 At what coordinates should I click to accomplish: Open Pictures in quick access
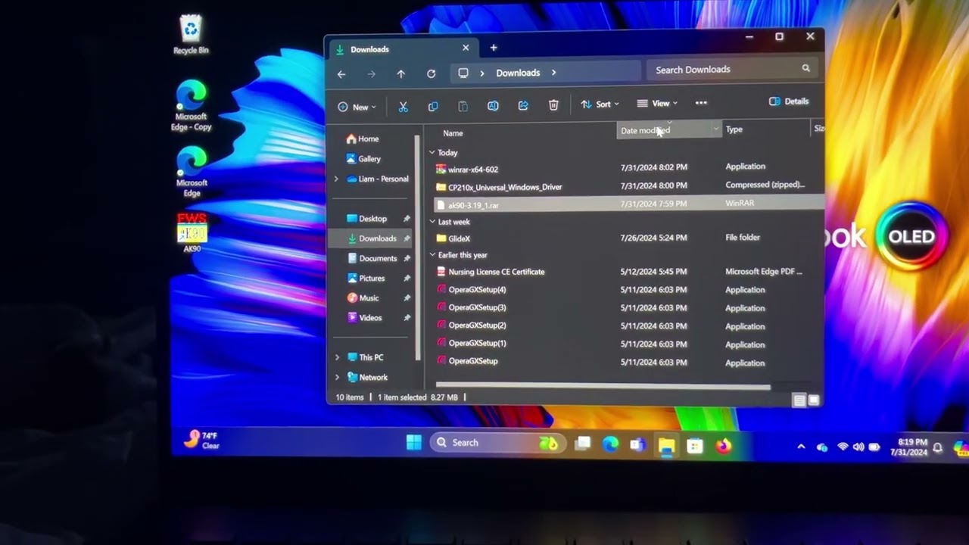coord(366,278)
